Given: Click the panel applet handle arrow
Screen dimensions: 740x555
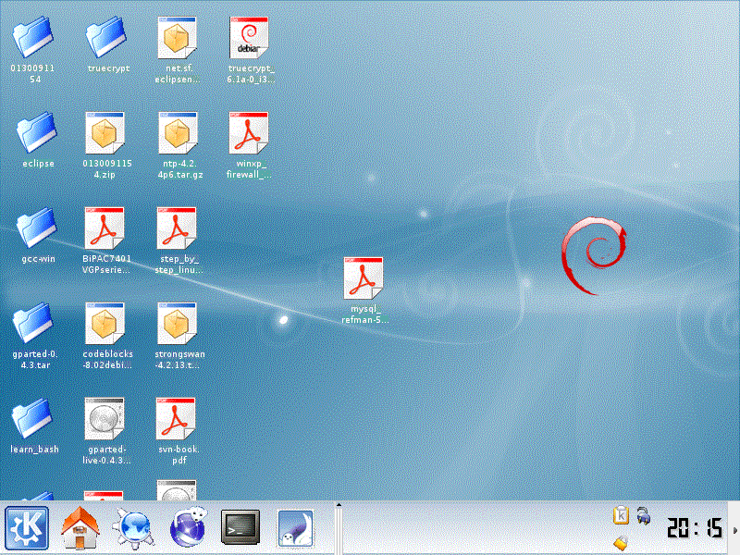Looking at the screenshot, I should click(339, 505).
